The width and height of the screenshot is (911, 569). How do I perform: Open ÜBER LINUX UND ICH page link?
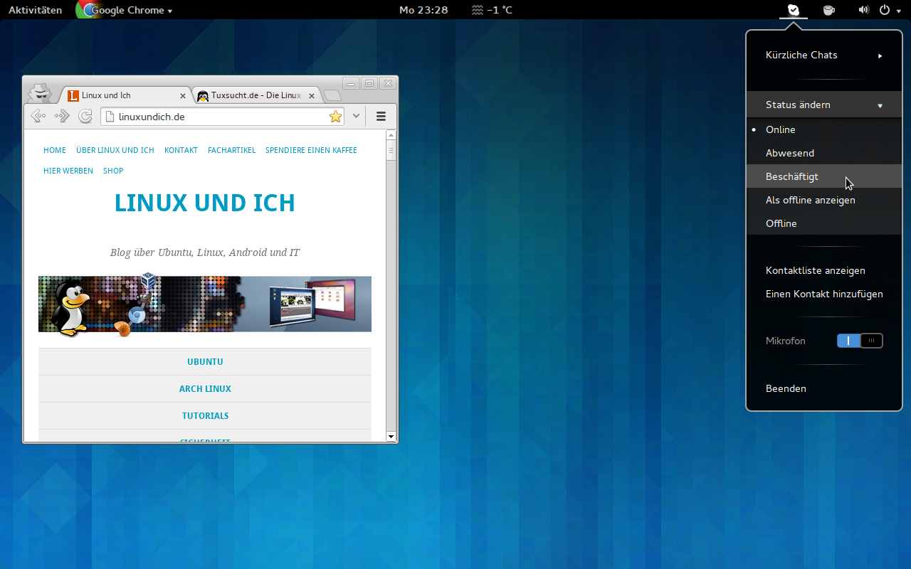pos(115,150)
